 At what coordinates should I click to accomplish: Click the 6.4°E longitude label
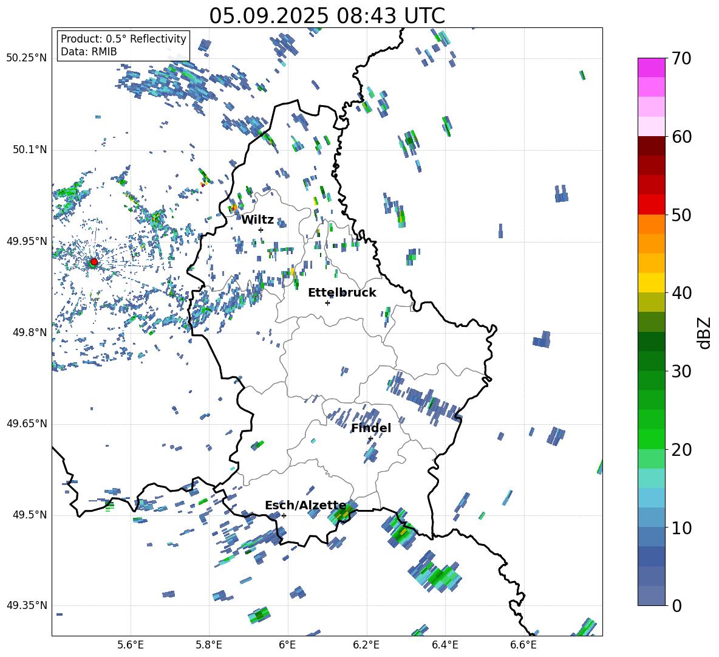(445, 645)
